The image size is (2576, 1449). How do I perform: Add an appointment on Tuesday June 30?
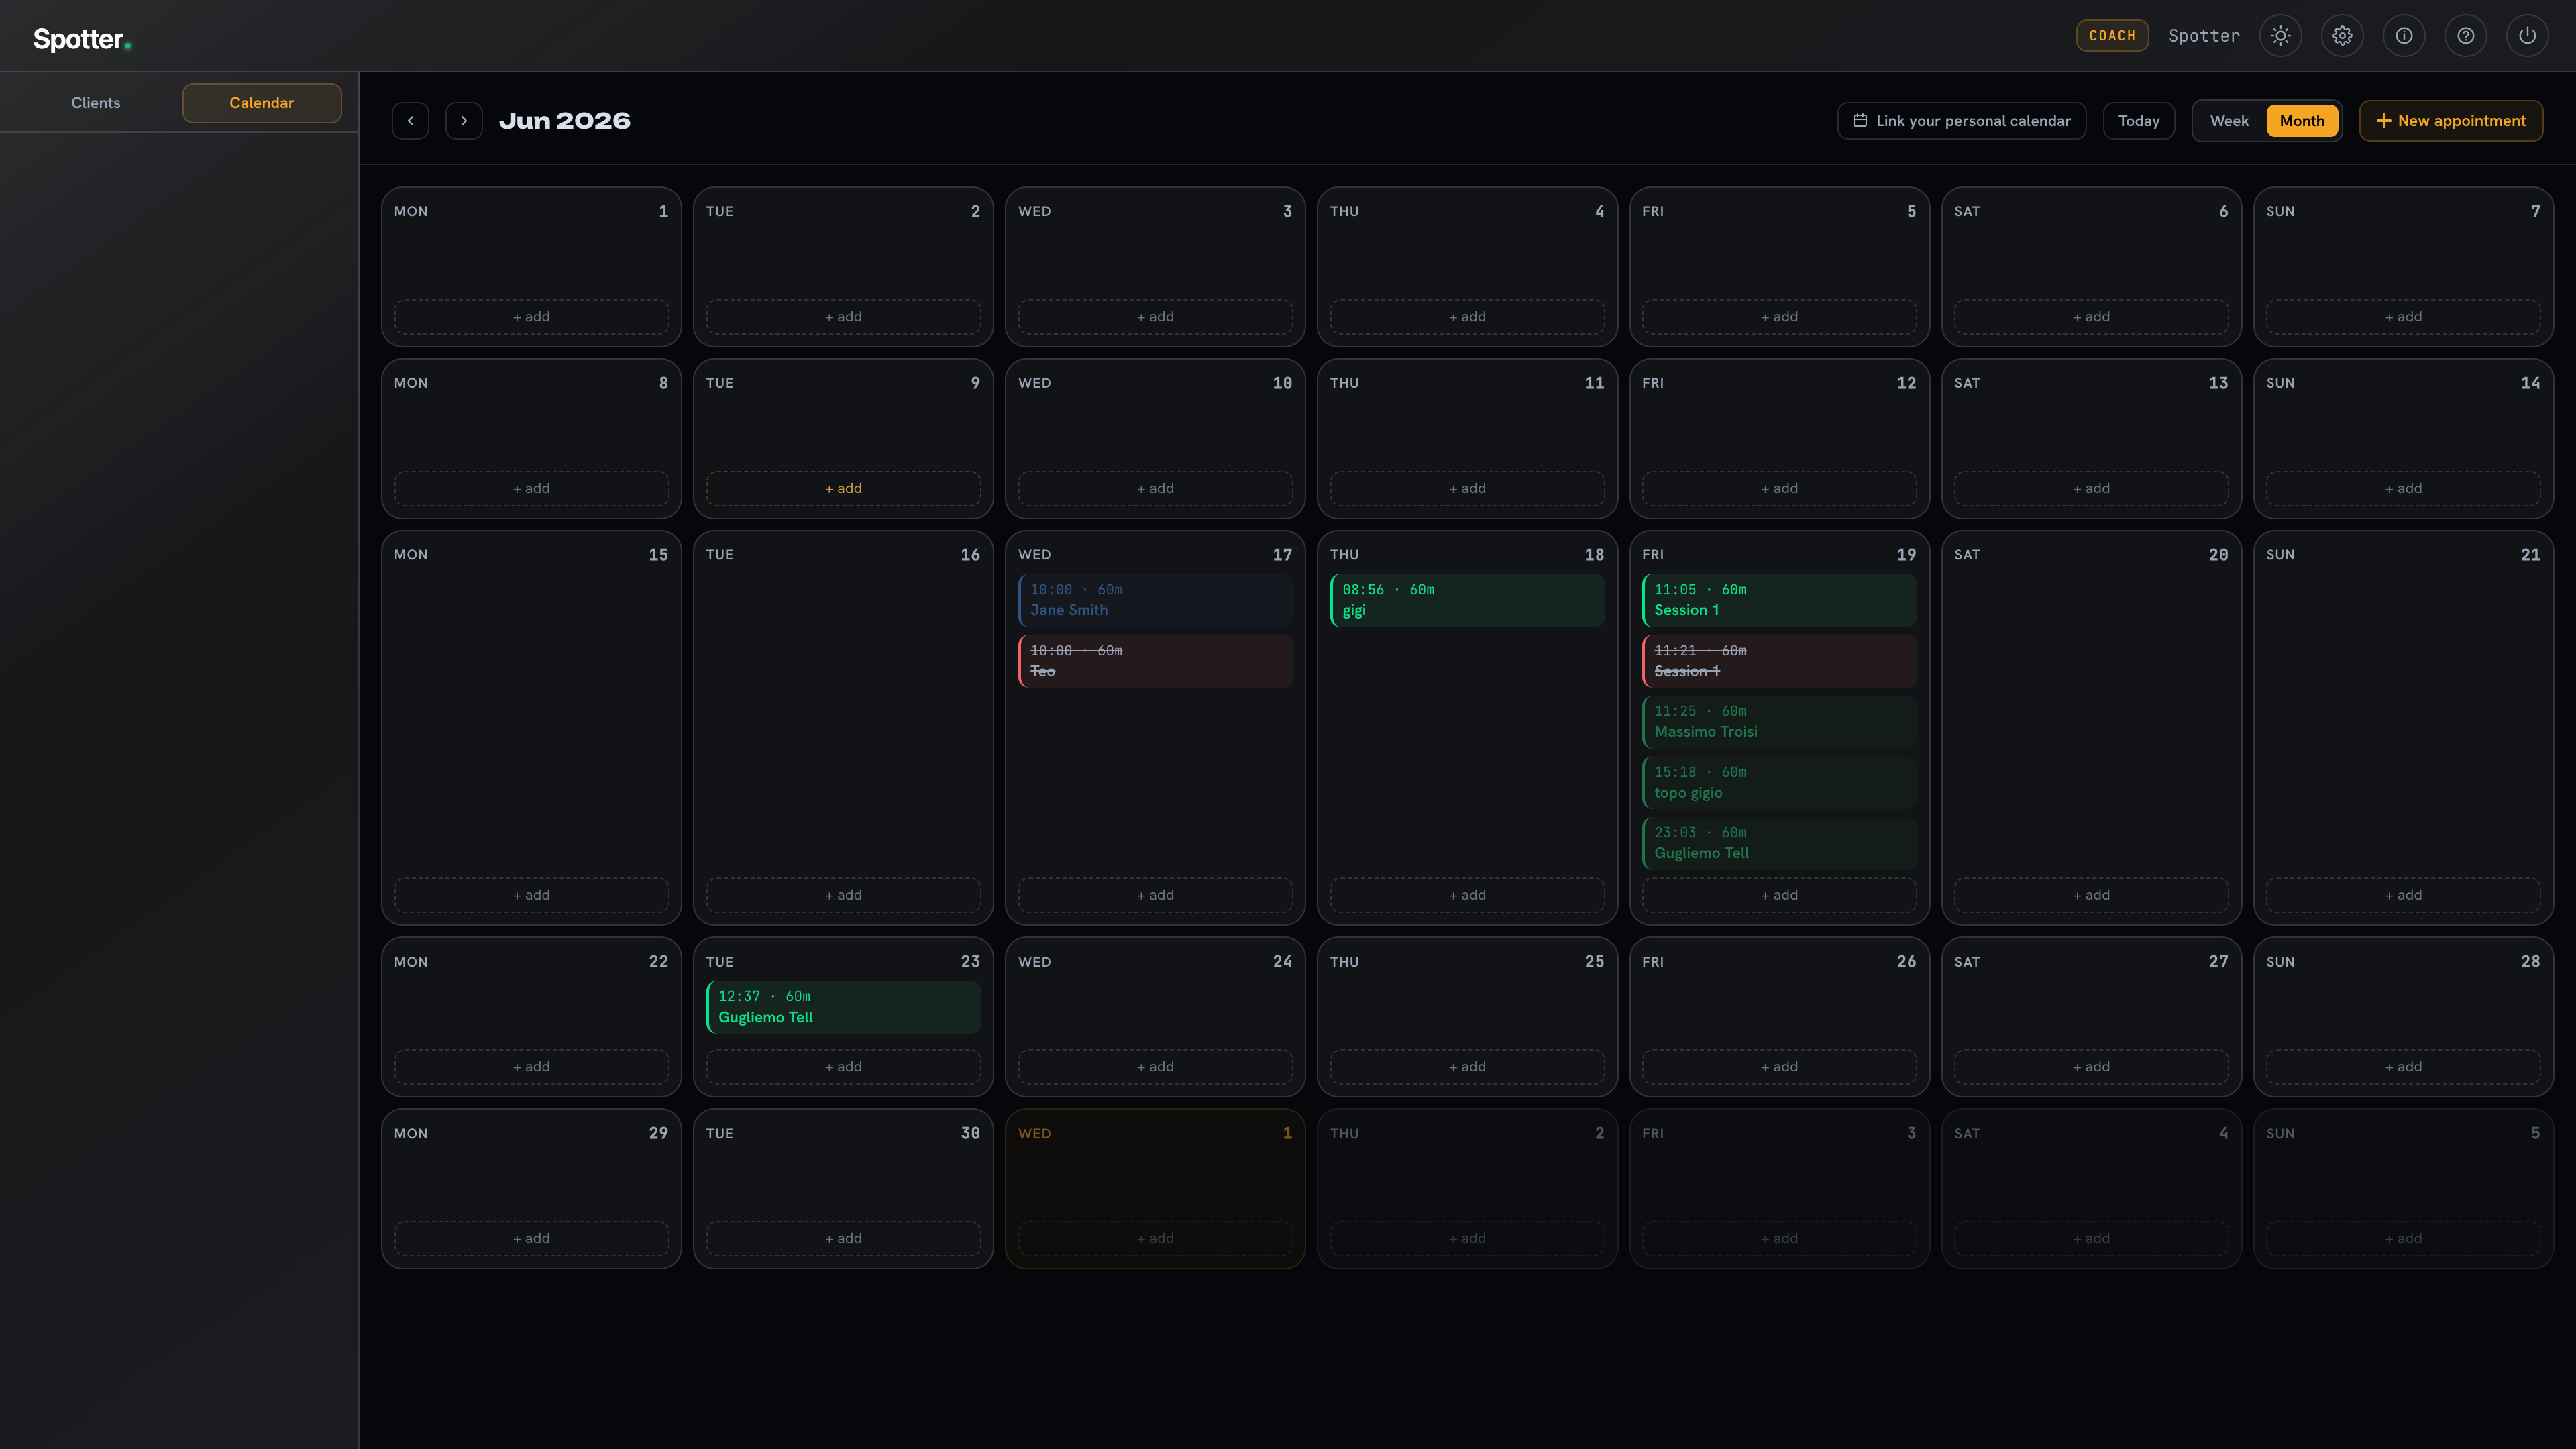(843, 1239)
